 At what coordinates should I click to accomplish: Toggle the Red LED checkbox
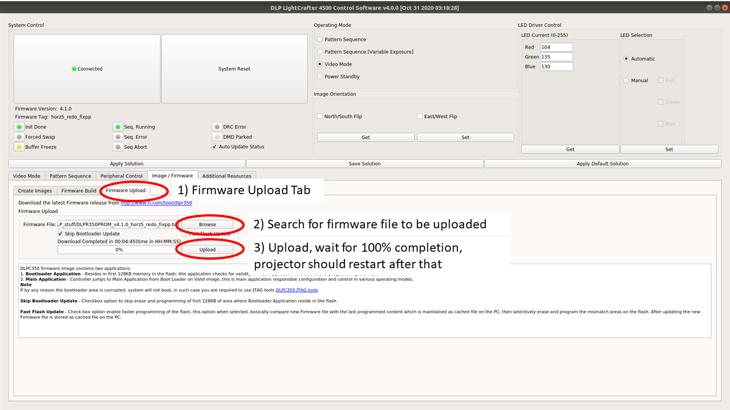coord(660,80)
